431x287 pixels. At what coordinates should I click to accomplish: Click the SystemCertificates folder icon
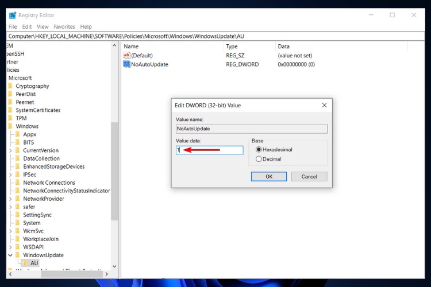pos(11,110)
